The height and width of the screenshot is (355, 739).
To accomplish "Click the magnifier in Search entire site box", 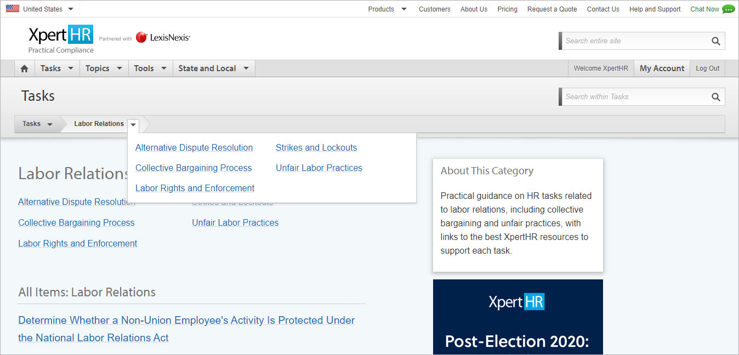I will (x=715, y=41).
